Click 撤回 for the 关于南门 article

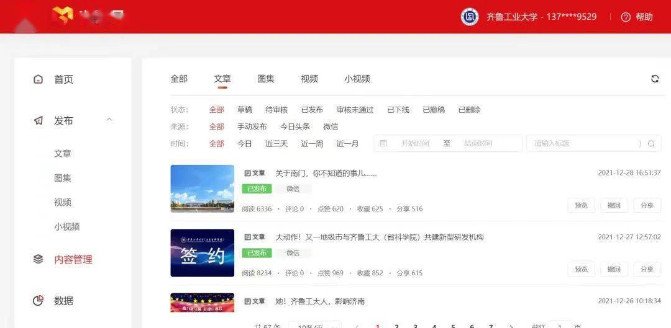tap(614, 205)
